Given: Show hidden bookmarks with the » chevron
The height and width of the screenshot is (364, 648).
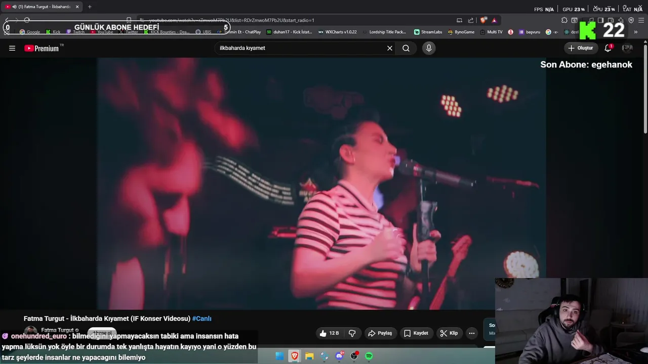Looking at the screenshot, I should click(636, 32).
